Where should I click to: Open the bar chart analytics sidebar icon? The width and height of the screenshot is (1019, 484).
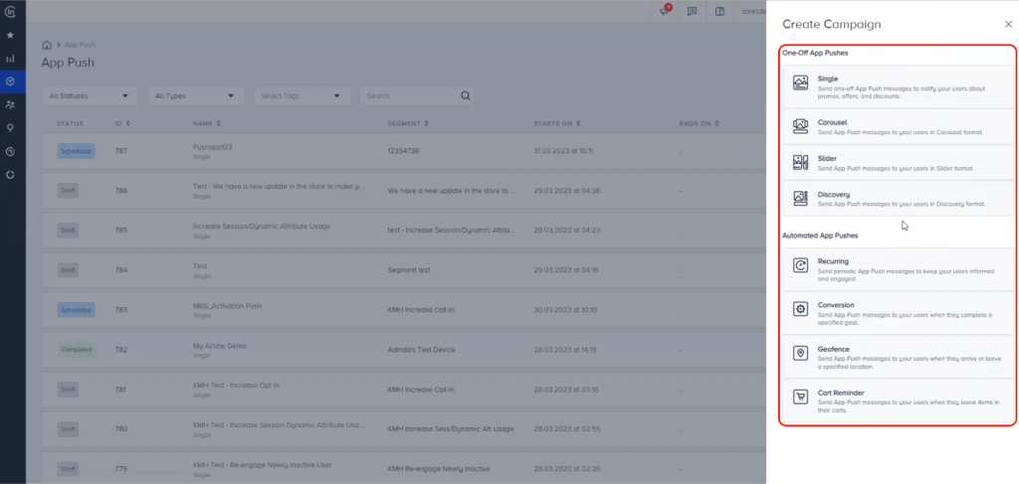10,59
